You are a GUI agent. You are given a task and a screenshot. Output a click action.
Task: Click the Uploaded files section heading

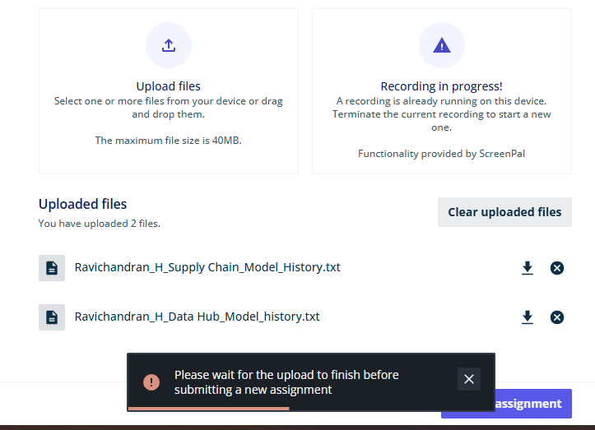(82, 204)
